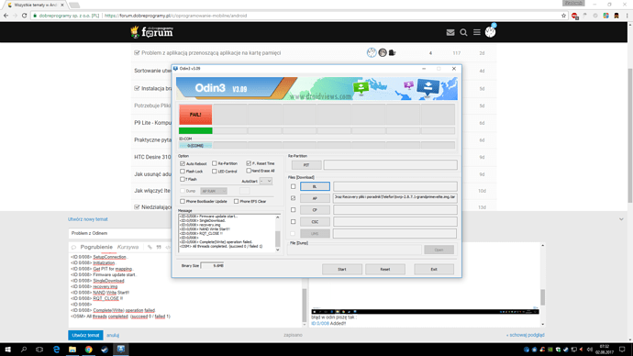Click the forum search magnifier icon
Viewport: 633px width, 356px height.
[x=463, y=32]
